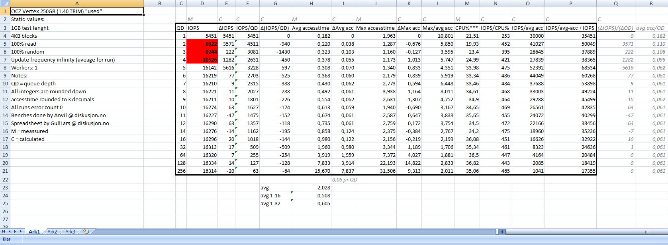Select the 'M = meassured' cell
This screenshot has height=245, width=668.
77,131
